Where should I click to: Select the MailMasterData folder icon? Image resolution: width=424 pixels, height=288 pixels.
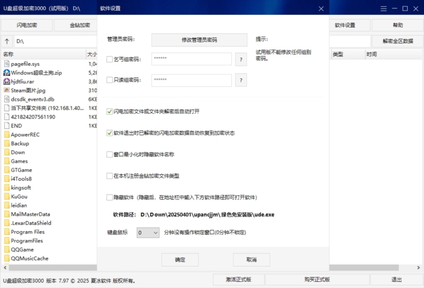7,214
